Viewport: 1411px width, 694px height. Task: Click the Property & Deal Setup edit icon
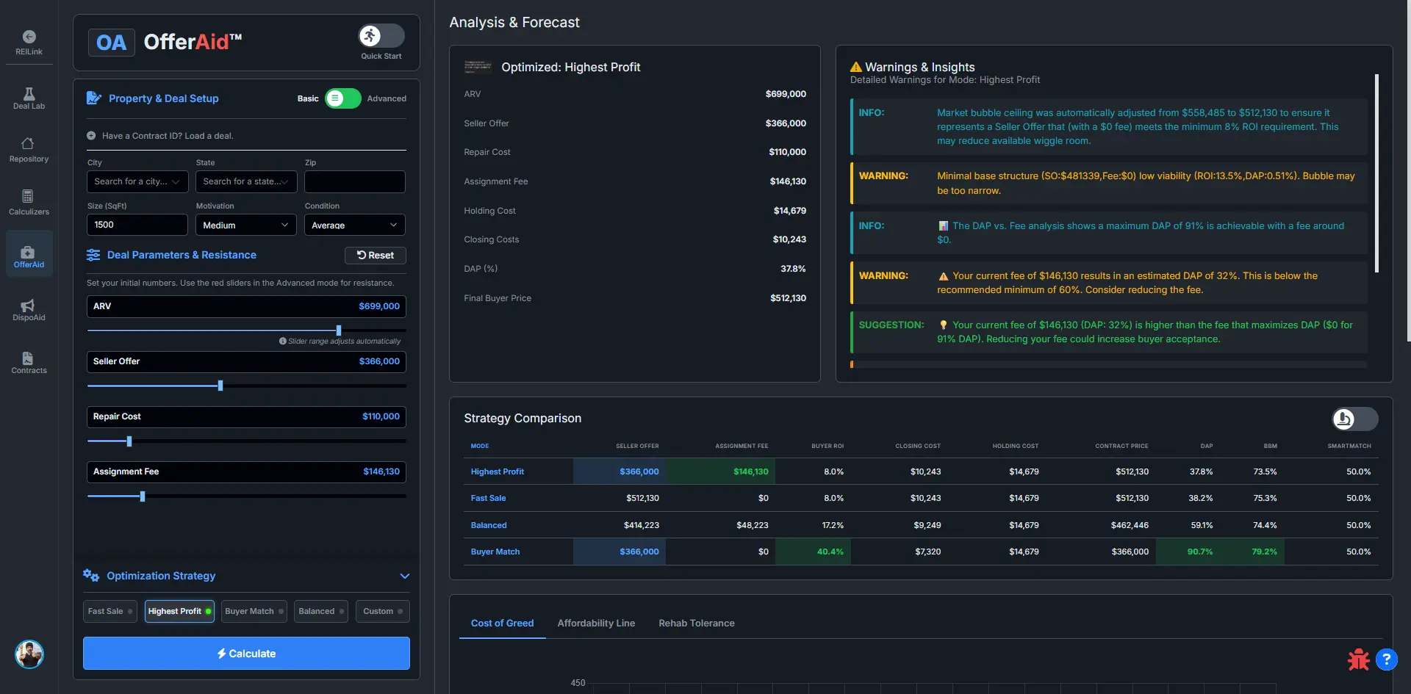(x=93, y=98)
